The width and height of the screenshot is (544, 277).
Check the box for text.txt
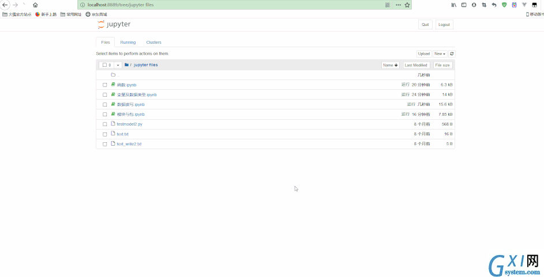tap(105, 134)
